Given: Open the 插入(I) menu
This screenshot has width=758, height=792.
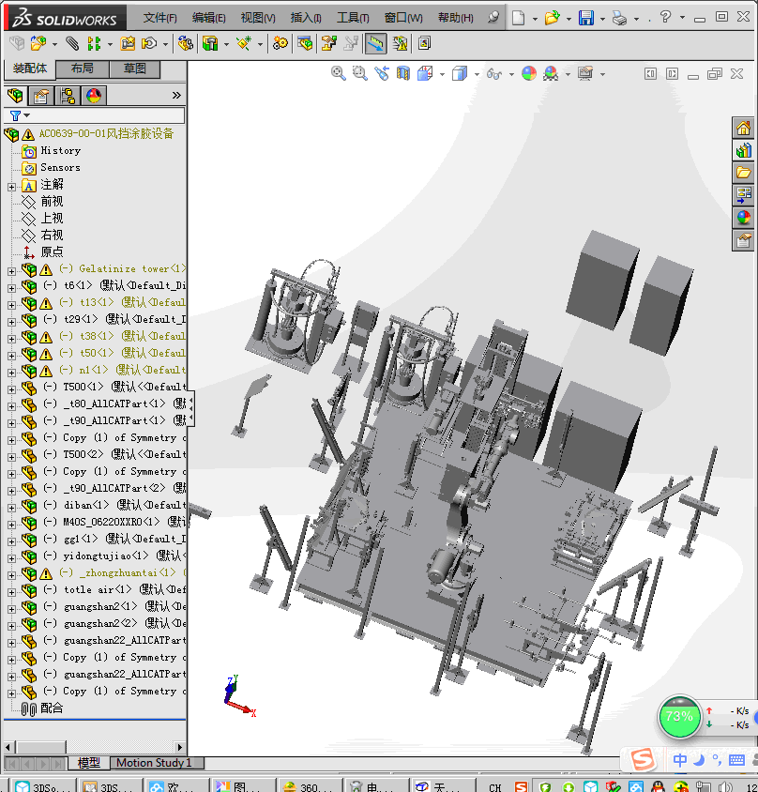Looking at the screenshot, I should pyautogui.click(x=306, y=18).
